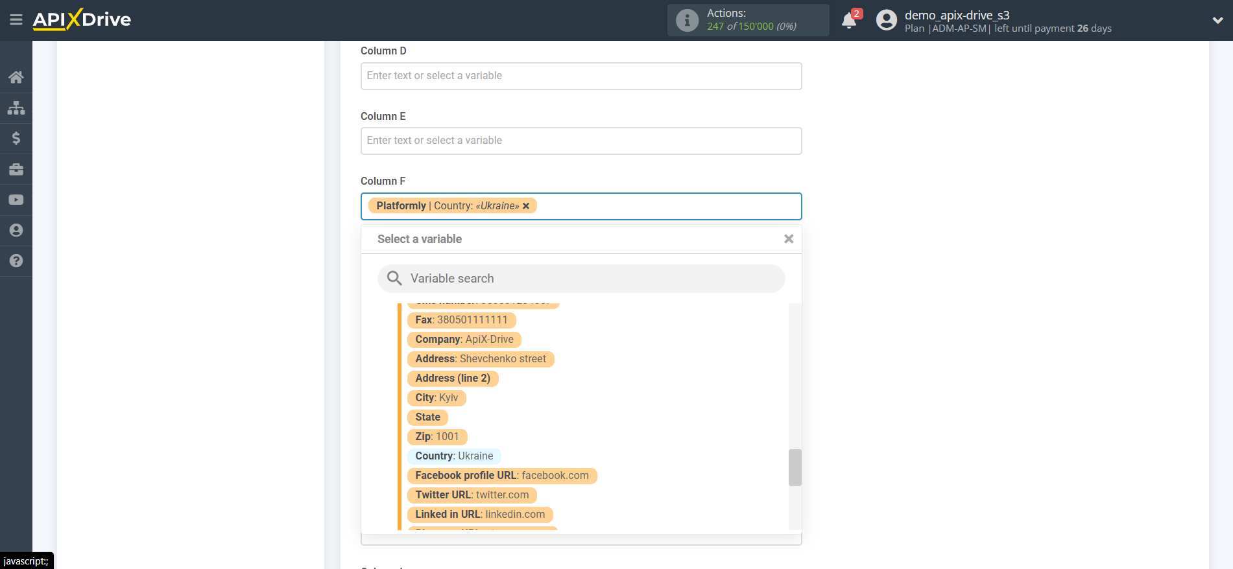
Task: Select the Country: Ukraine variable
Action: pos(454,456)
